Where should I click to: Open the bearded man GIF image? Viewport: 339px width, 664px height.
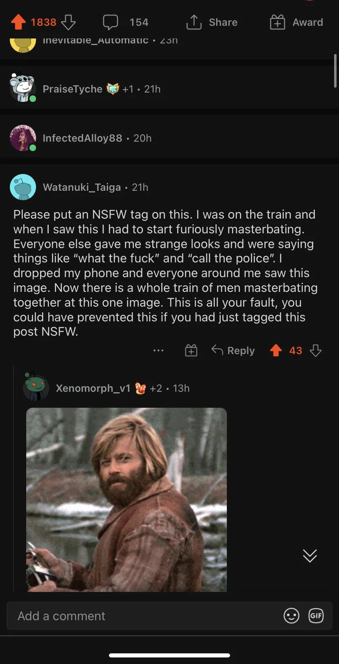coord(127,499)
